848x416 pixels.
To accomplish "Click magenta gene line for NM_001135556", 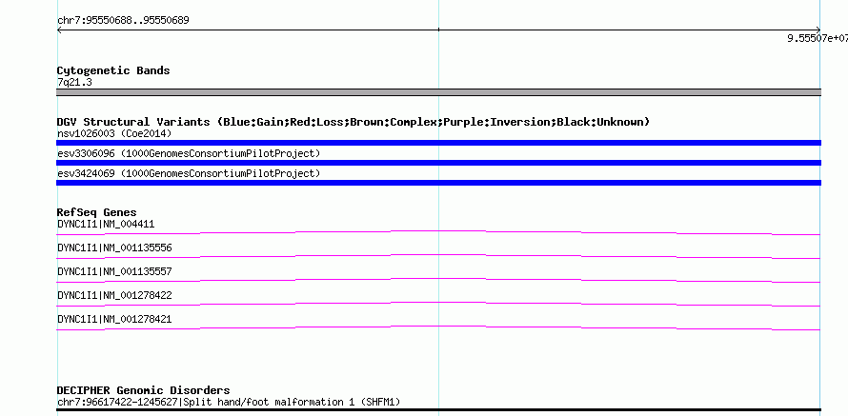I will coord(438,257).
